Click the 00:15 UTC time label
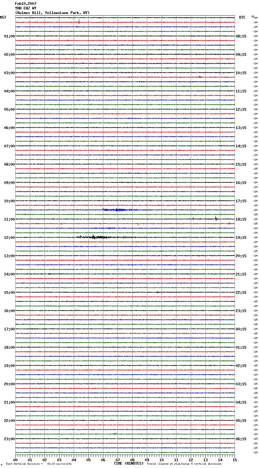Screen dimensions: 259x468 pyautogui.click(x=241, y=329)
